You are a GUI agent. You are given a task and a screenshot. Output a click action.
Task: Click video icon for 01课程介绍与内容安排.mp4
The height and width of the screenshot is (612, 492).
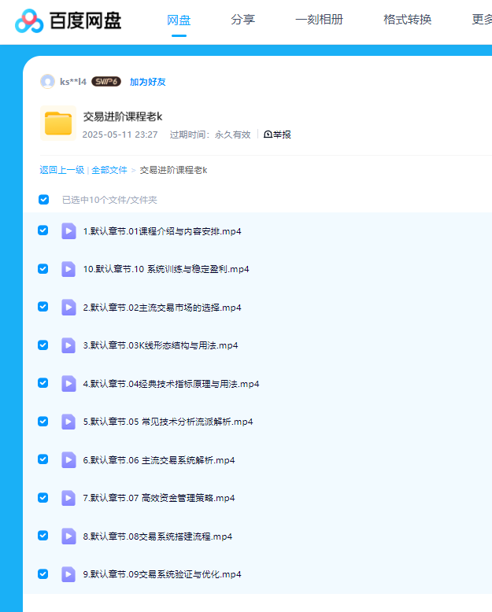click(68, 230)
